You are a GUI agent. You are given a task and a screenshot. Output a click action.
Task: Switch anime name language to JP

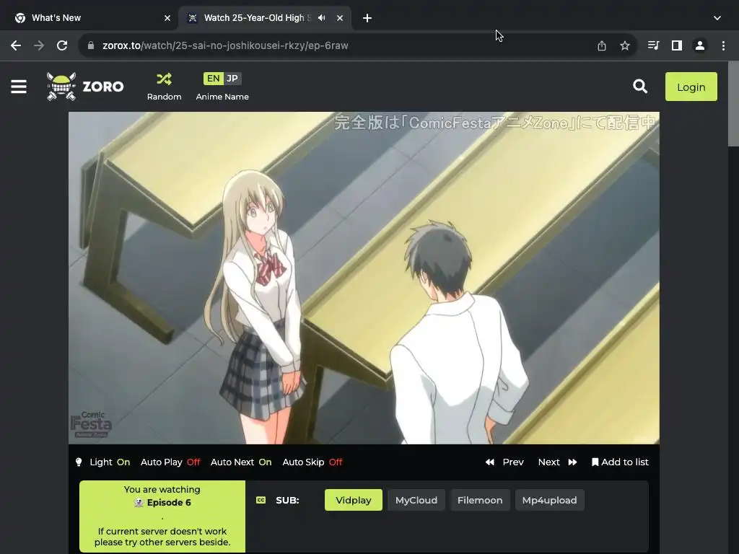point(232,79)
